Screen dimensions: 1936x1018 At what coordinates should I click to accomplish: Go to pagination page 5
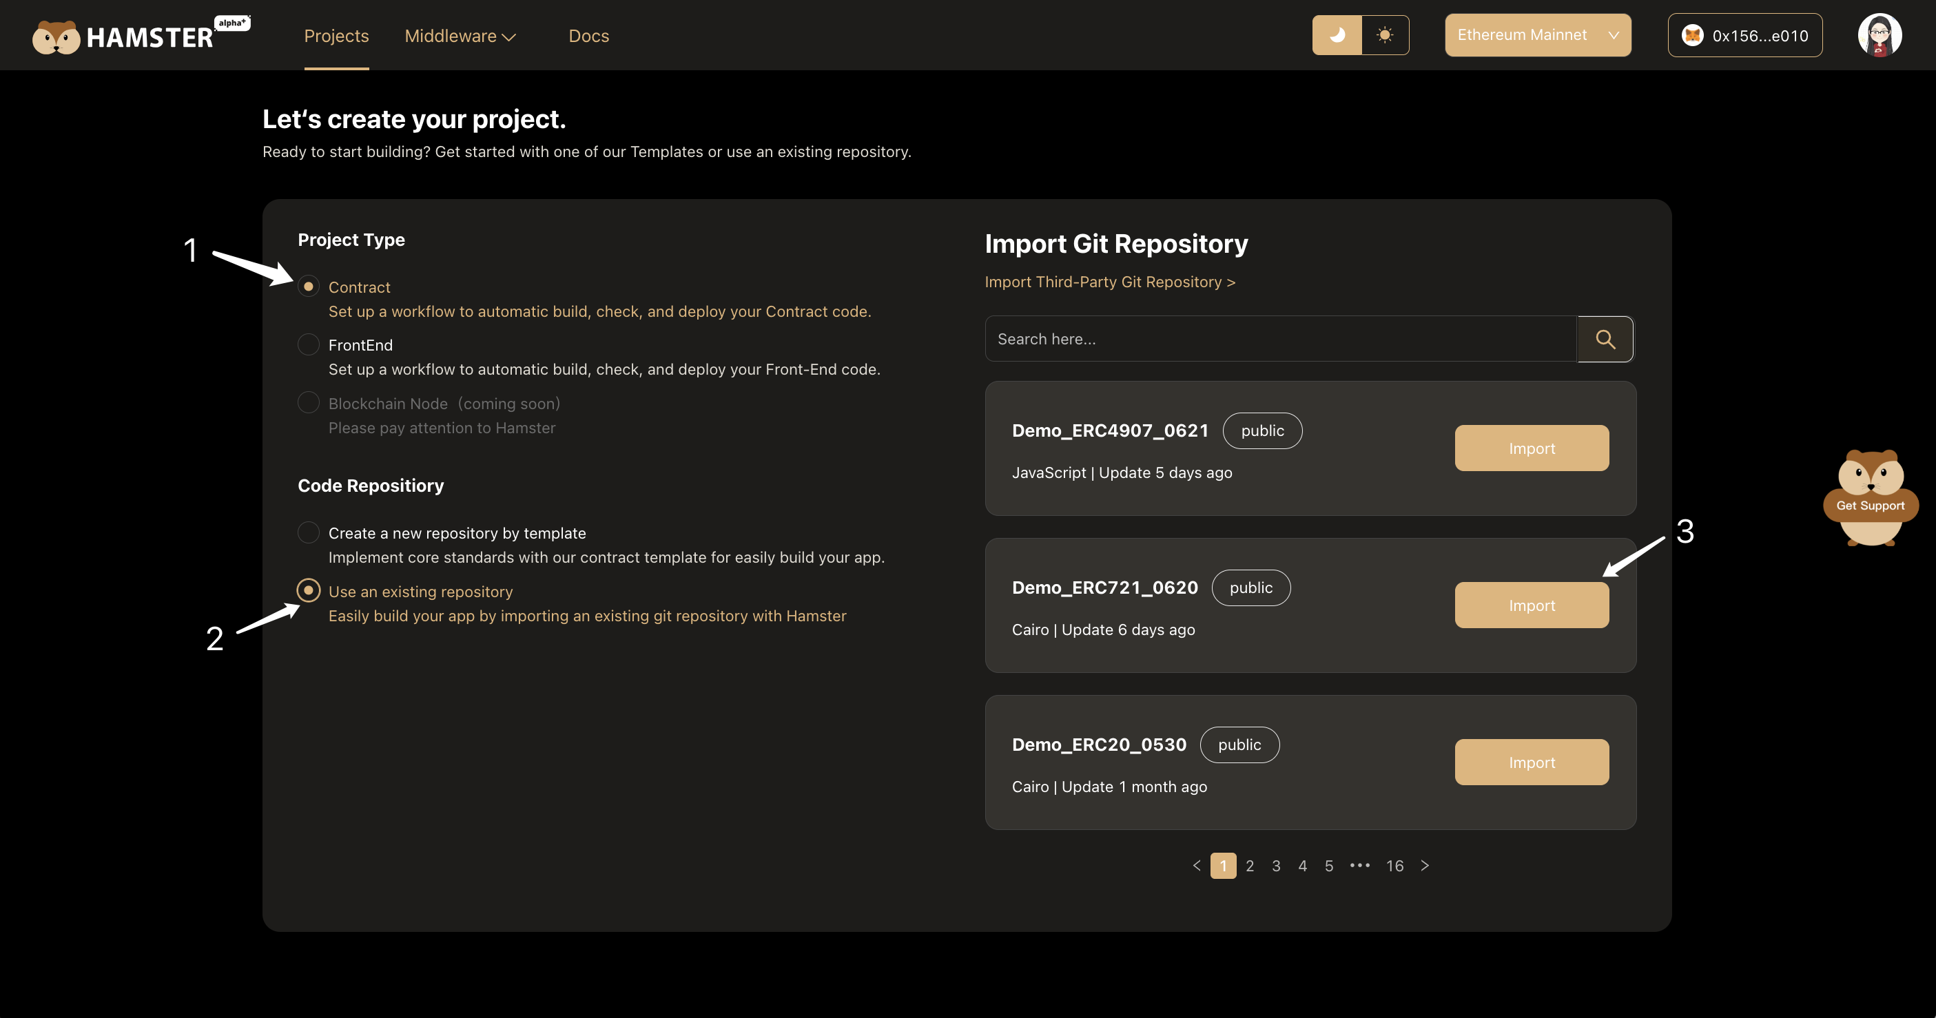[x=1329, y=866]
